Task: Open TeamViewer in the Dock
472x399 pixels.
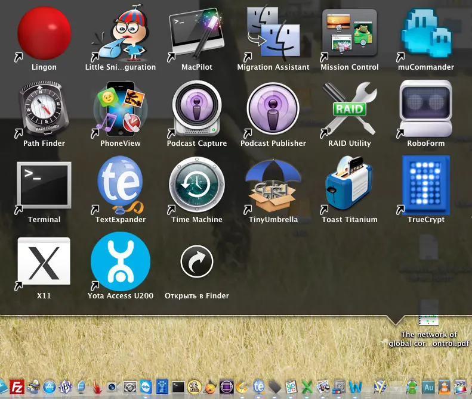Action: (146, 387)
